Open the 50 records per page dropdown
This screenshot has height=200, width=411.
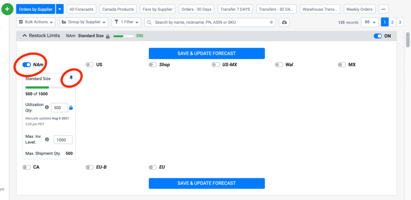(370, 22)
